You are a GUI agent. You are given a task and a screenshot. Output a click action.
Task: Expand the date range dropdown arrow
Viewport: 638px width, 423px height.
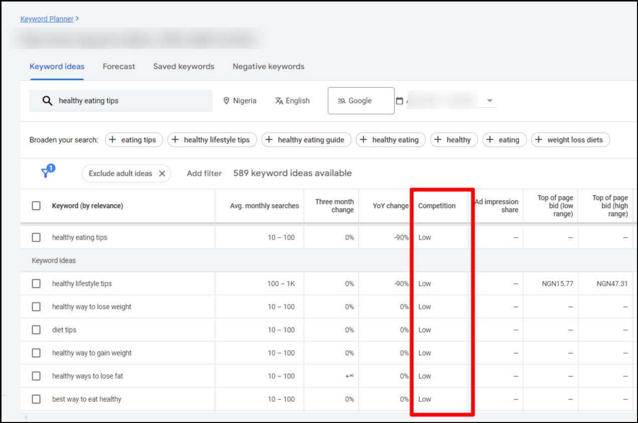tap(490, 101)
